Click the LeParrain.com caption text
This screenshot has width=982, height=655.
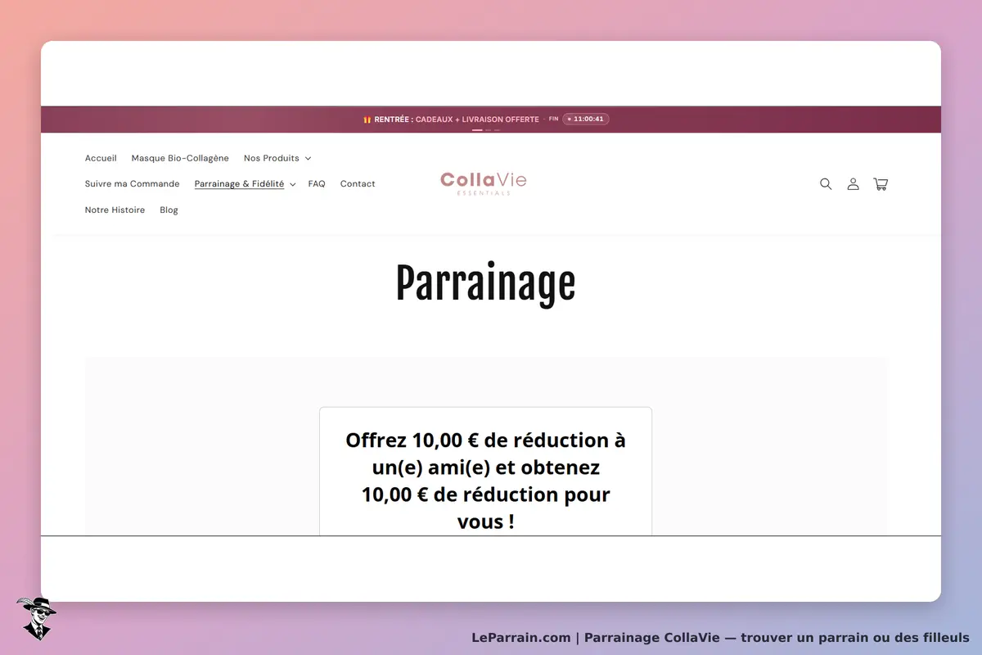coord(720,638)
